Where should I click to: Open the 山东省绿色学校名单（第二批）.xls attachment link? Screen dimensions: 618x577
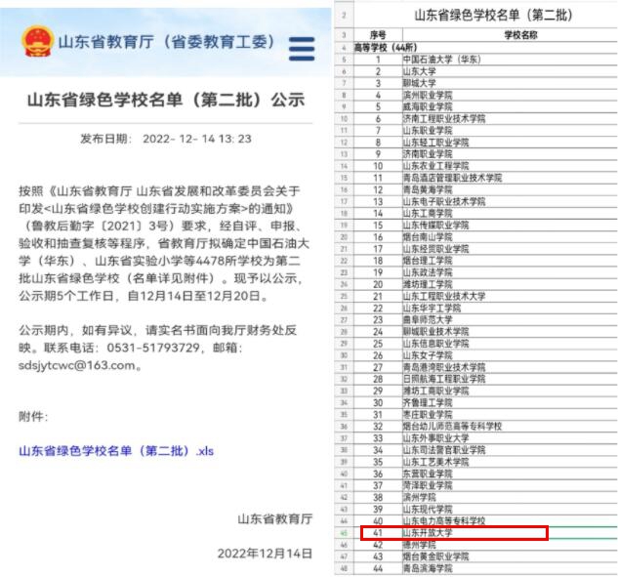pos(116,450)
